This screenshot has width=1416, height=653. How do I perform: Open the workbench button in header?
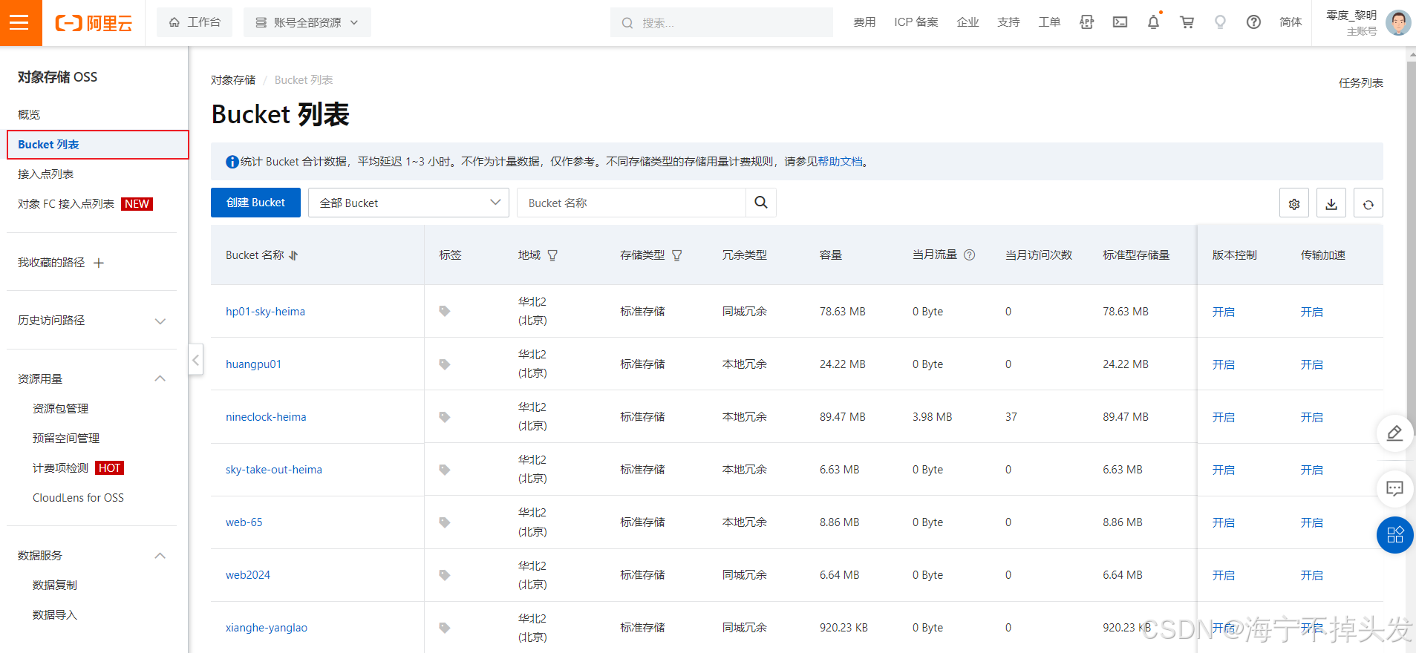tap(195, 22)
